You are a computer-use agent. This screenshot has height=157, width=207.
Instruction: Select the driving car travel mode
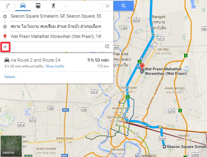coord(23,6)
